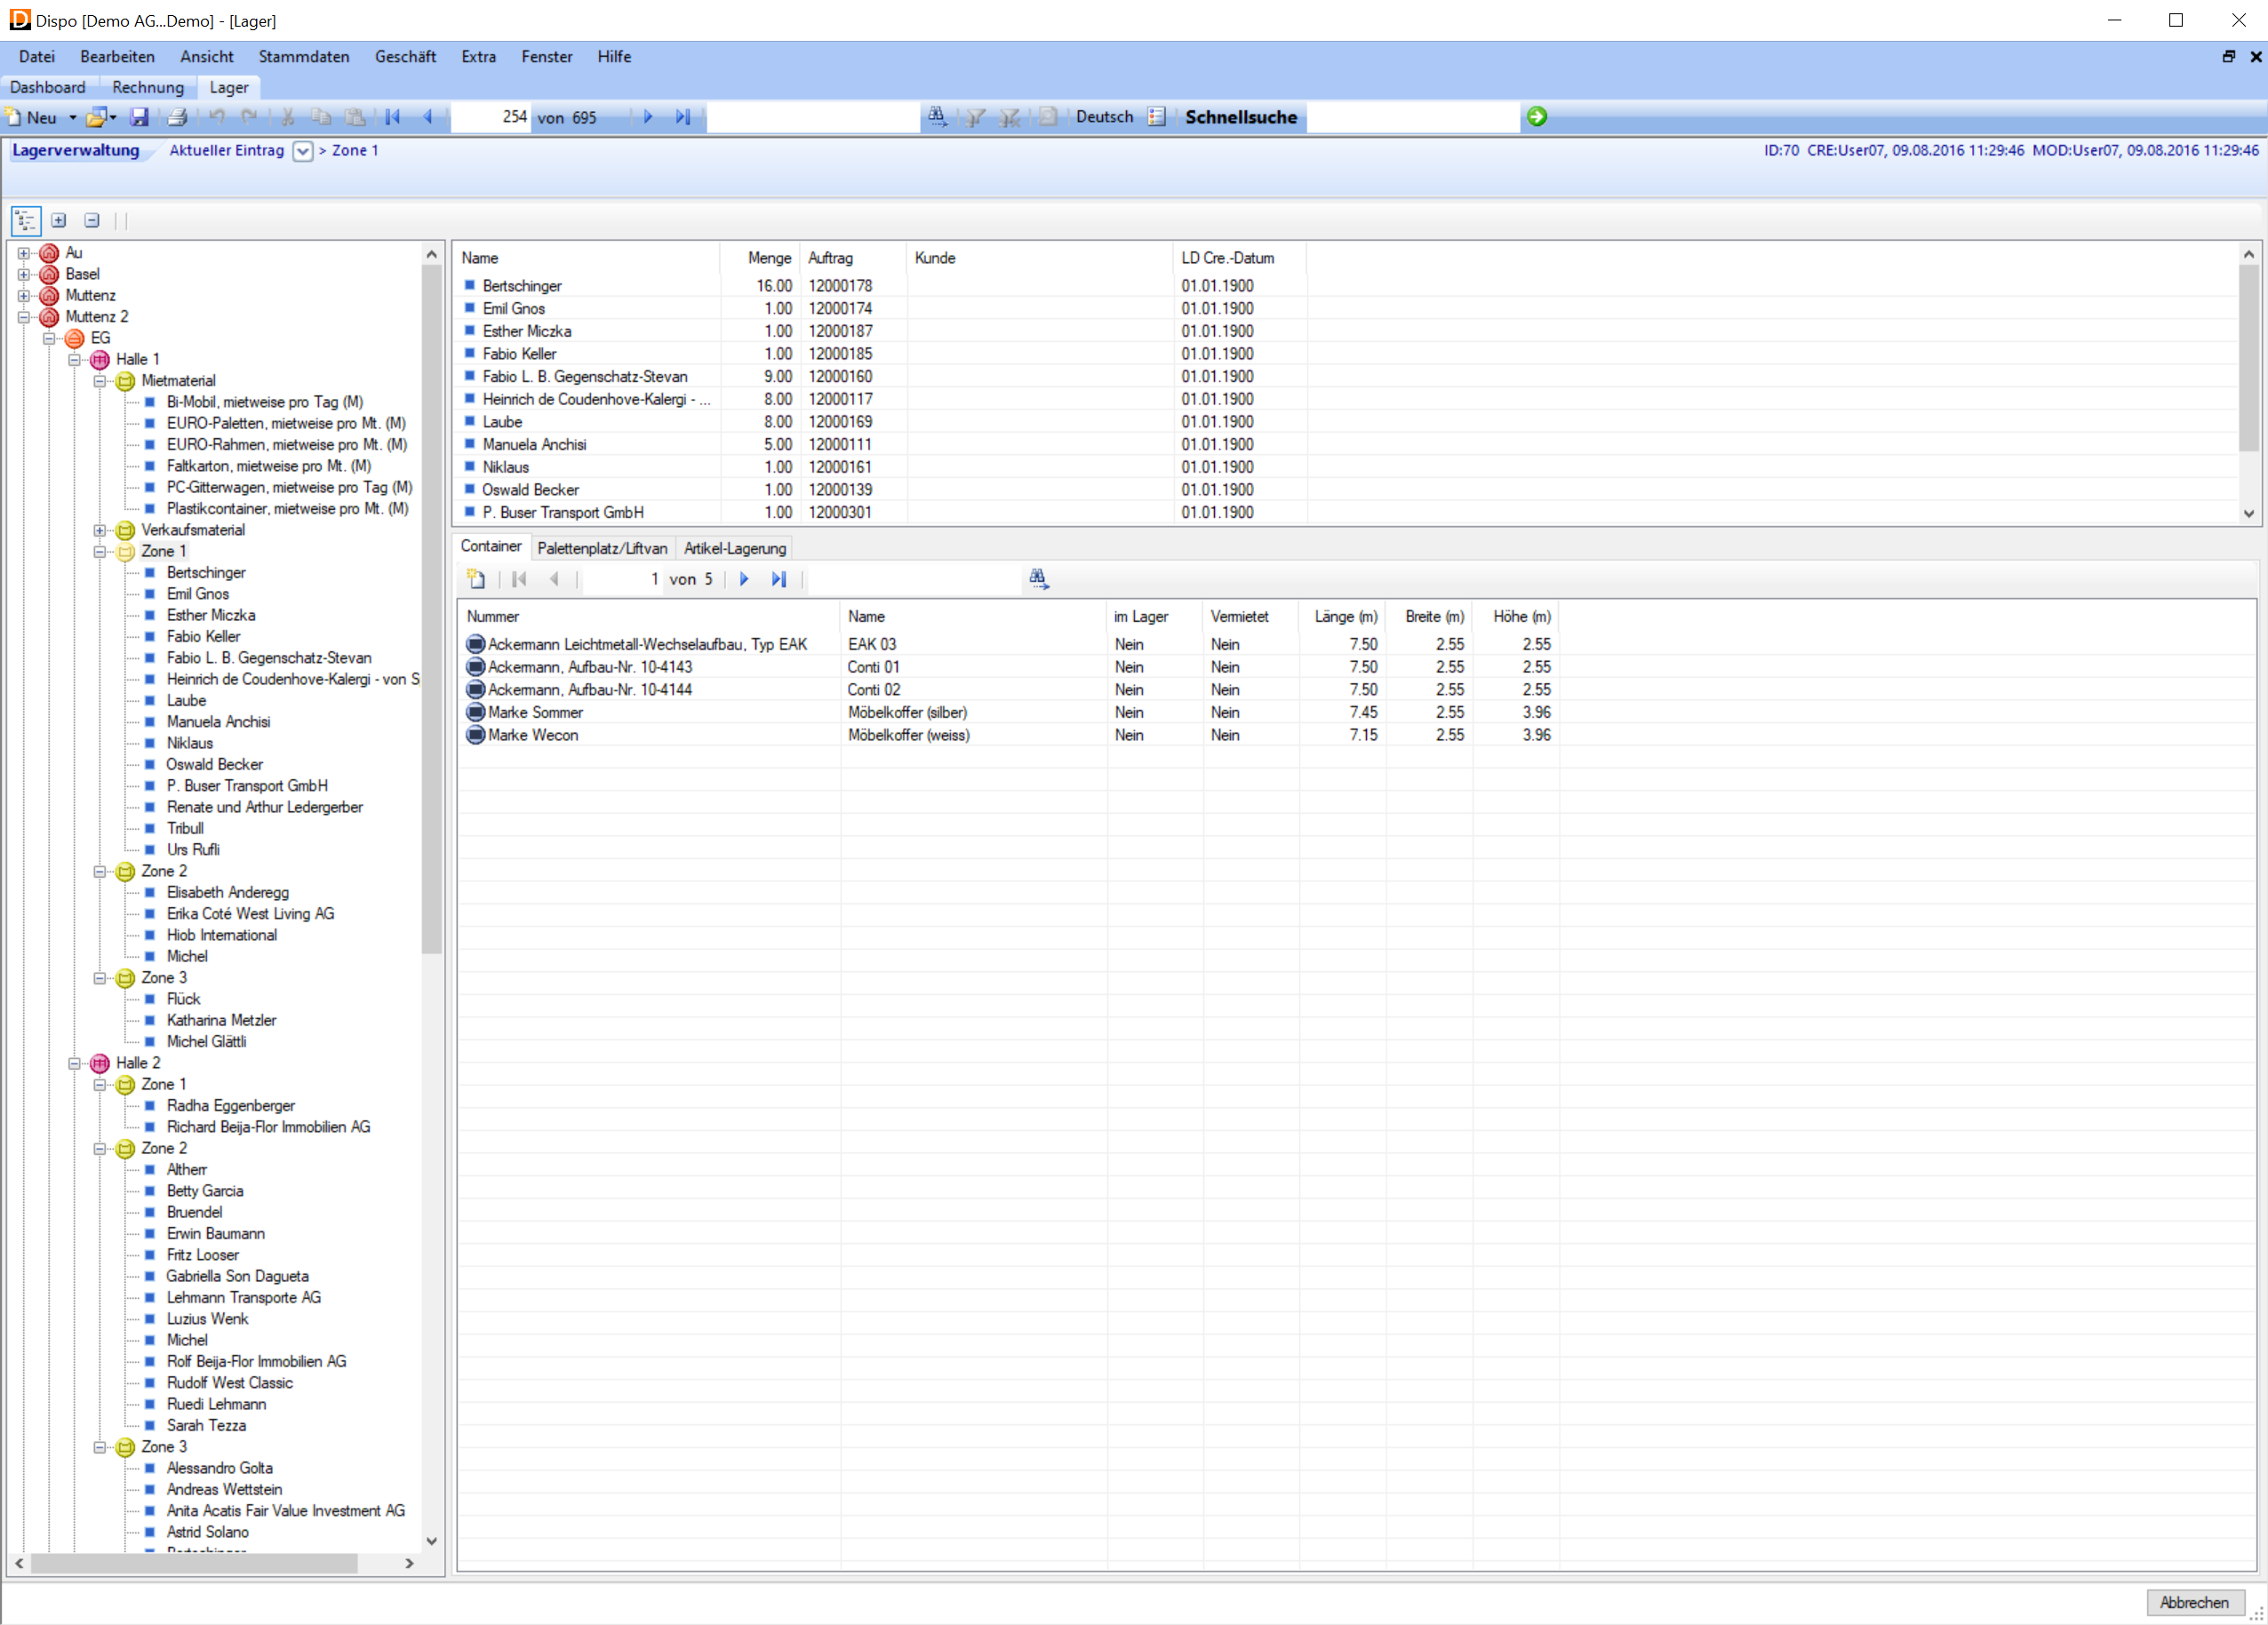Viewport: 2268px width, 1625px height.
Task: Click the funnel filter icon
Action: pos(975,117)
